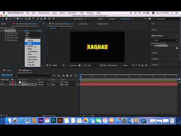Screen dimensions: 181x136
Task: Collapse the Shift Channels effect twirl
Action: point(1,31)
